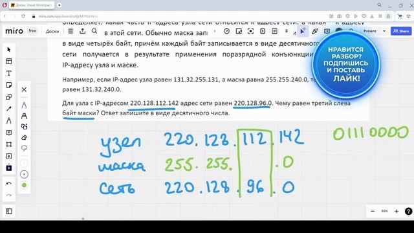Open the Templates tool in left toolbar
Screen dimensions: 414x233
tap(8, 61)
